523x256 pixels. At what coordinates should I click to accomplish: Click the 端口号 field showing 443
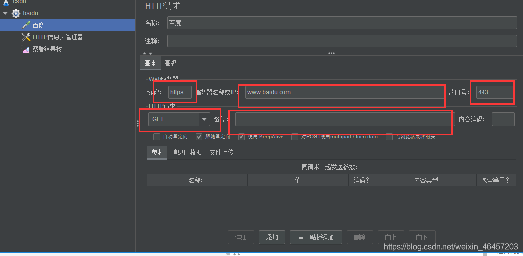click(x=495, y=92)
